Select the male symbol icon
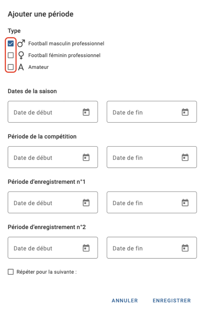The height and width of the screenshot is (309, 205). (21, 43)
